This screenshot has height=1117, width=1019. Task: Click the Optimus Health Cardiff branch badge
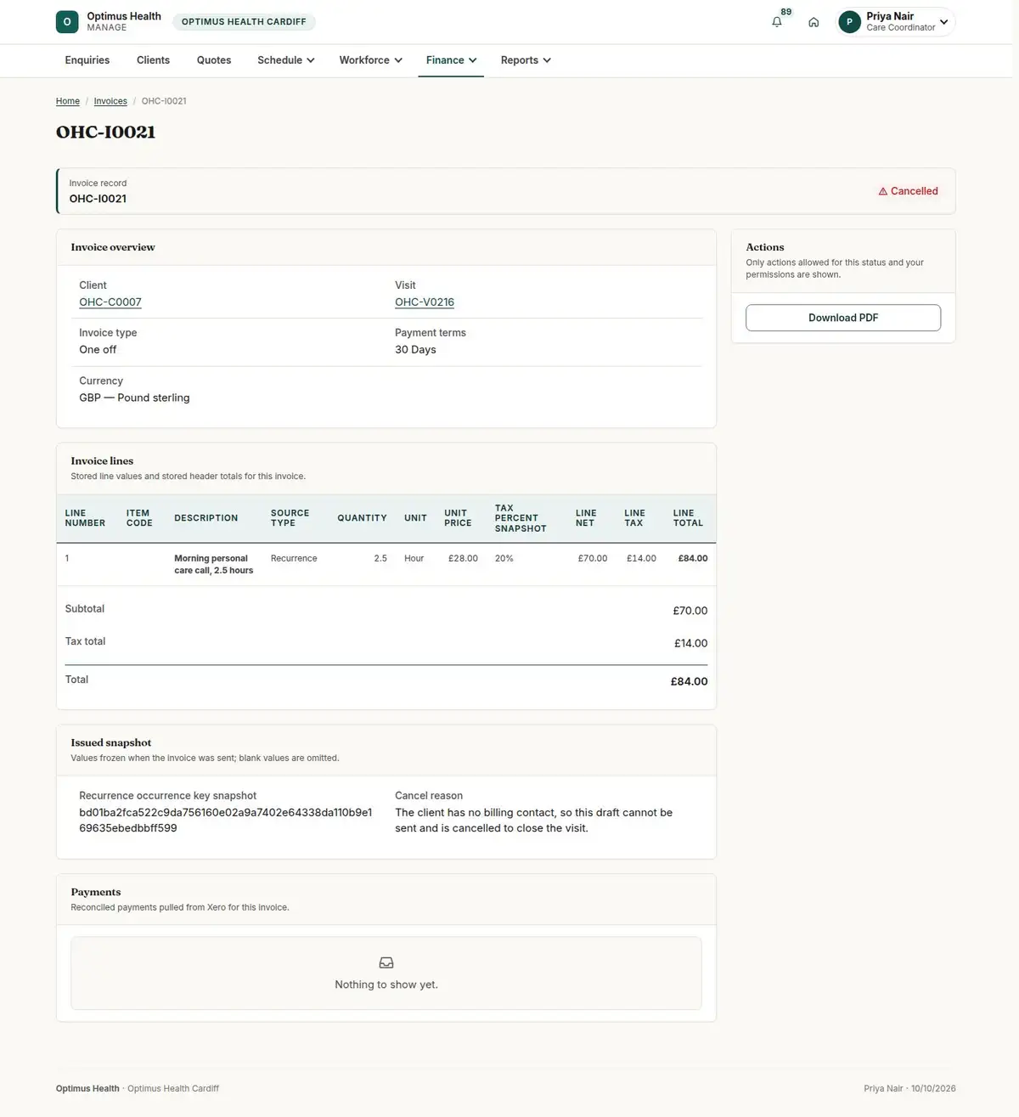click(244, 22)
